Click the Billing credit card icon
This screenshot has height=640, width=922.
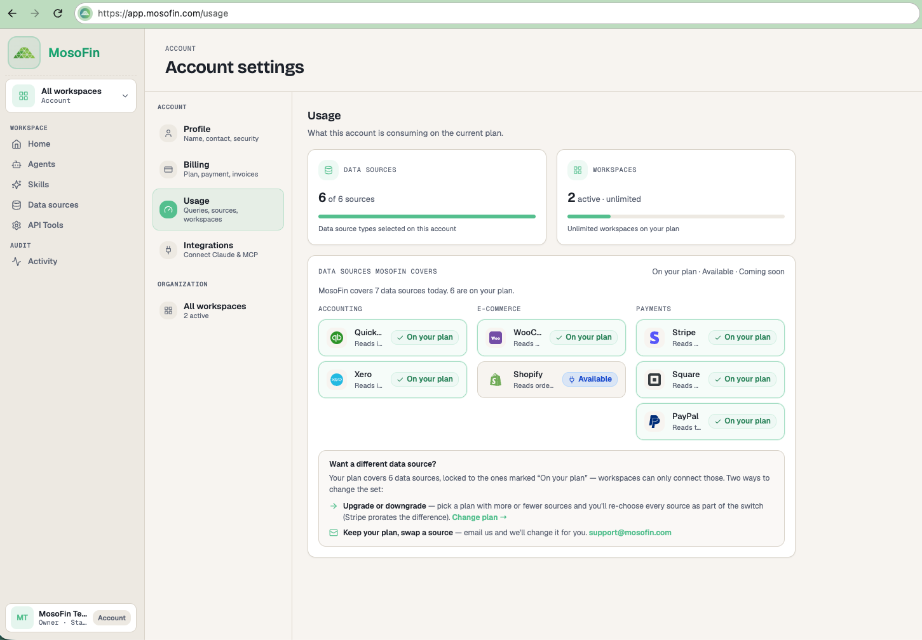click(x=168, y=170)
